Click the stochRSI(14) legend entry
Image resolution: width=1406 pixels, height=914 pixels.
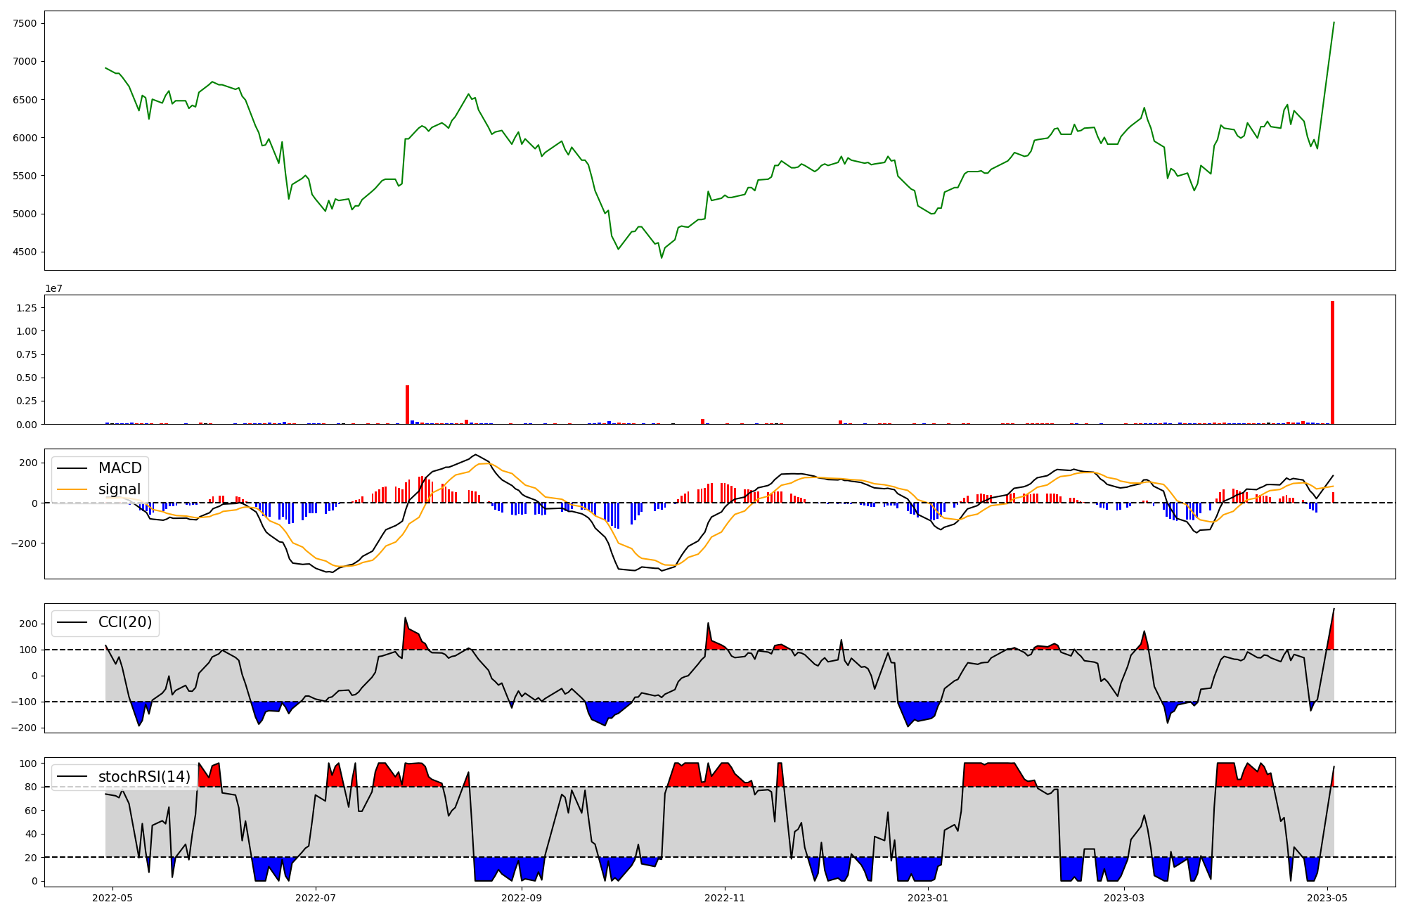pyautogui.click(x=144, y=776)
